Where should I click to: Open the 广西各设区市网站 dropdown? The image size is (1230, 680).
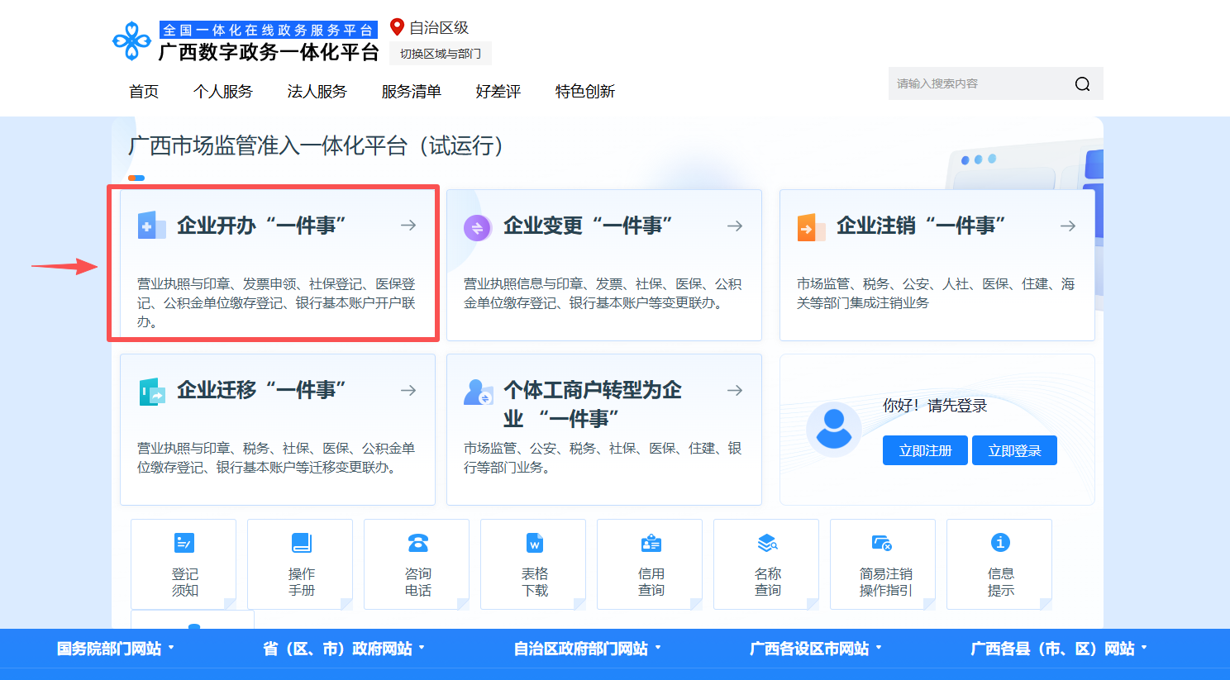(x=815, y=649)
